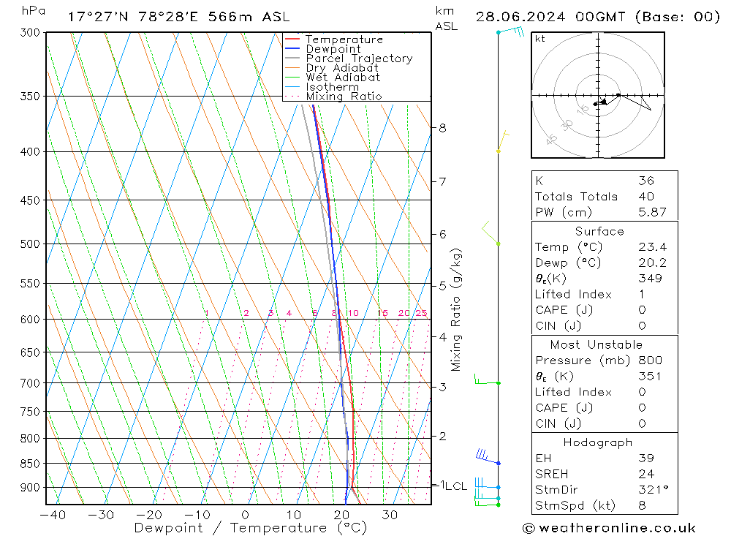Click the copyright symbol beside weatheronline.co.uk
This screenshot has height=536, width=731.
(529, 528)
